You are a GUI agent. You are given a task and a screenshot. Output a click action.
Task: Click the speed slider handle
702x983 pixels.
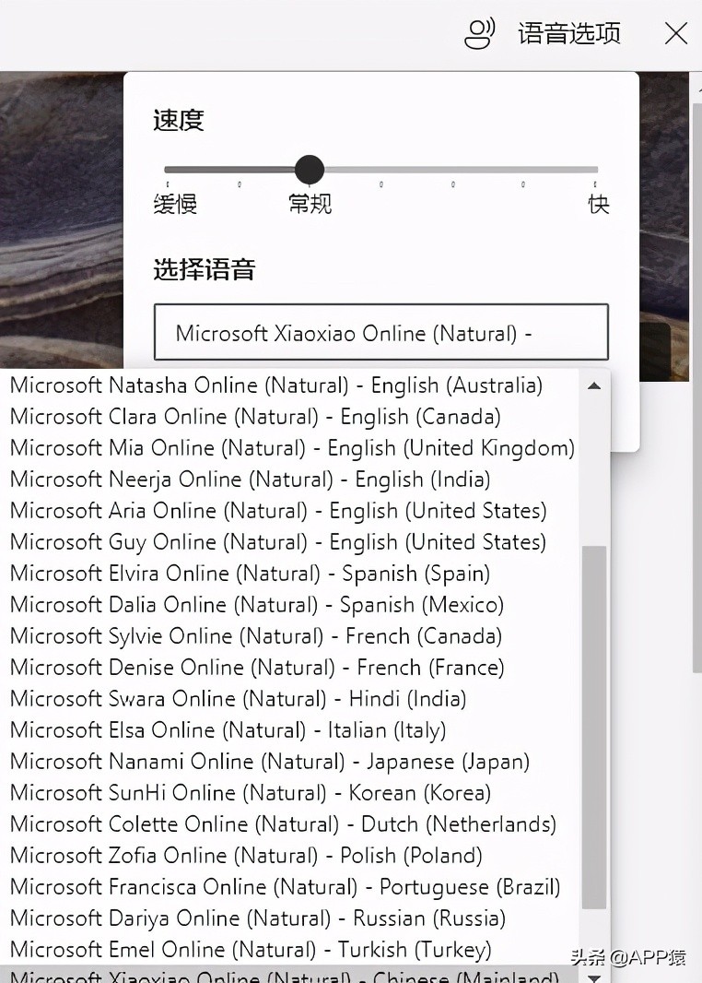(310, 170)
